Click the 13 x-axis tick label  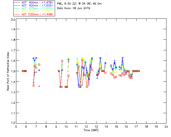click(96, 127)
